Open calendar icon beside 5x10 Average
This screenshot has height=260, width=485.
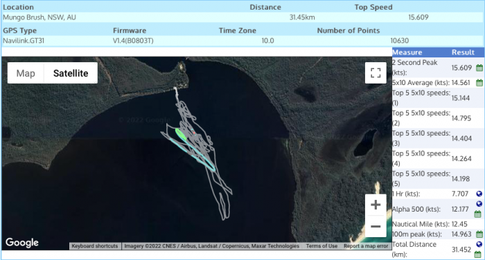click(x=479, y=82)
